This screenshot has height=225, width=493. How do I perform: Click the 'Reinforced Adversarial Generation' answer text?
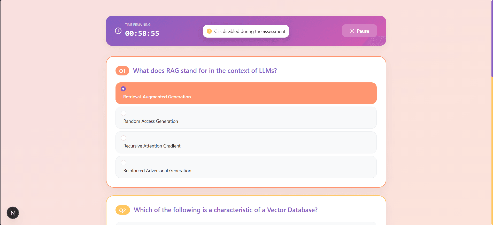[x=157, y=171]
